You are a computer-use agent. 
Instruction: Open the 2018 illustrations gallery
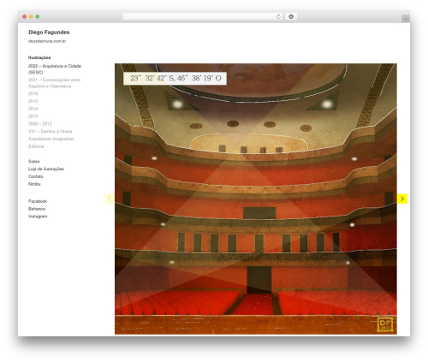coord(33,93)
